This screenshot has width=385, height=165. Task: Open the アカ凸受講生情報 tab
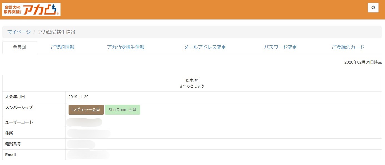pos(126,47)
